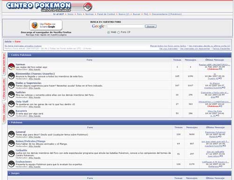234x180 pixels.
Task: Click the Pokeball graphic in the header logo
Action: [88, 7]
